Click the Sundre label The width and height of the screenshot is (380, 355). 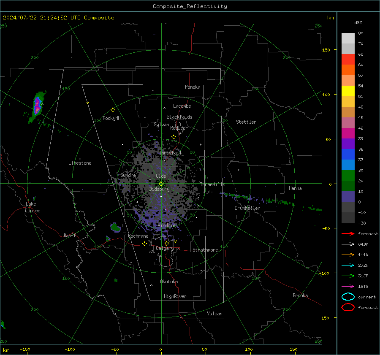[x=128, y=175]
